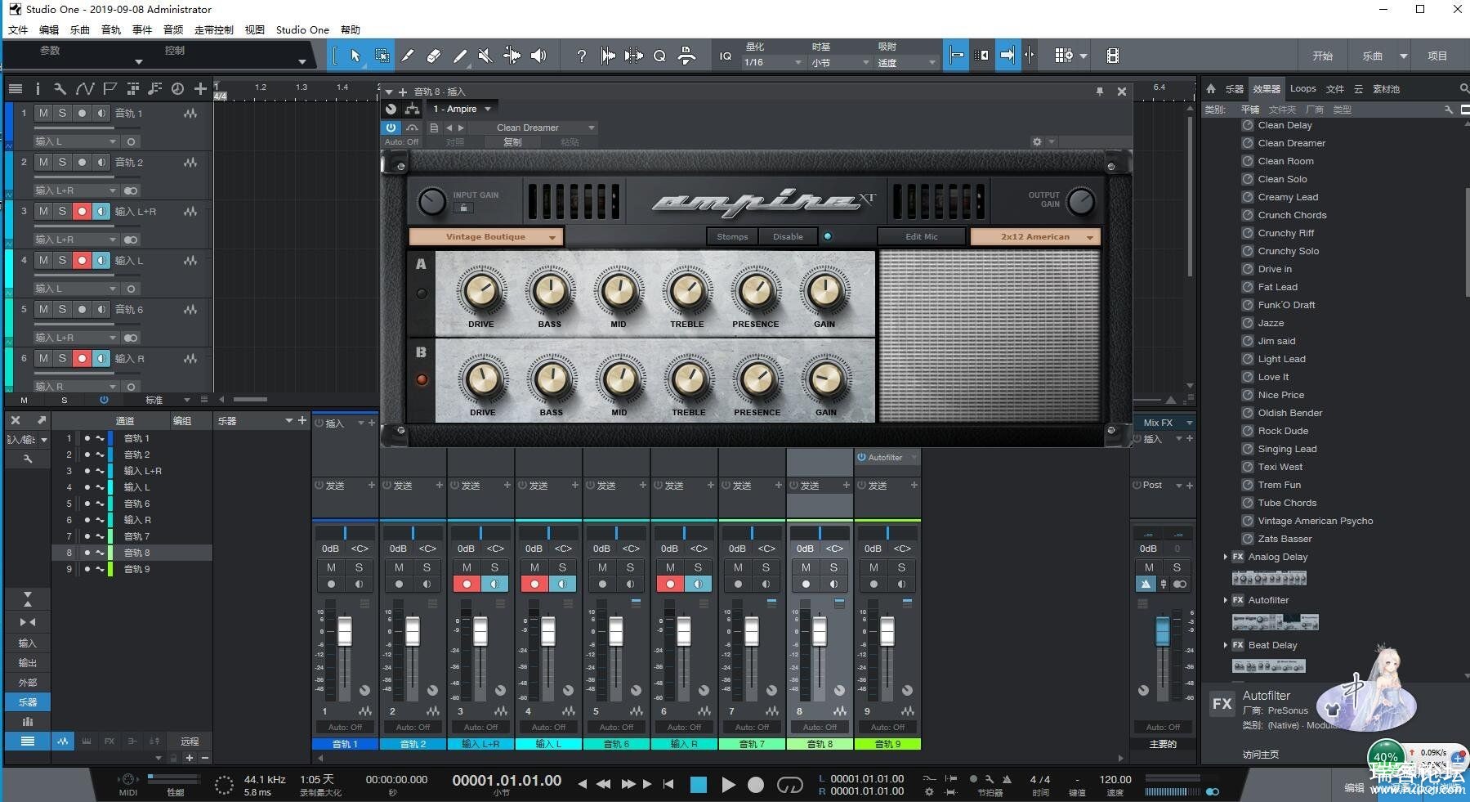This screenshot has width=1470, height=802.
Task: Switch to the Loops tab in browser
Action: pos(1303,88)
